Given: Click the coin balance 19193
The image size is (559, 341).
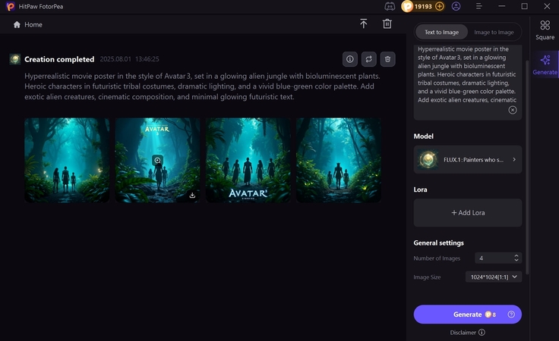Looking at the screenshot, I should pyautogui.click(x=423, y=6).
